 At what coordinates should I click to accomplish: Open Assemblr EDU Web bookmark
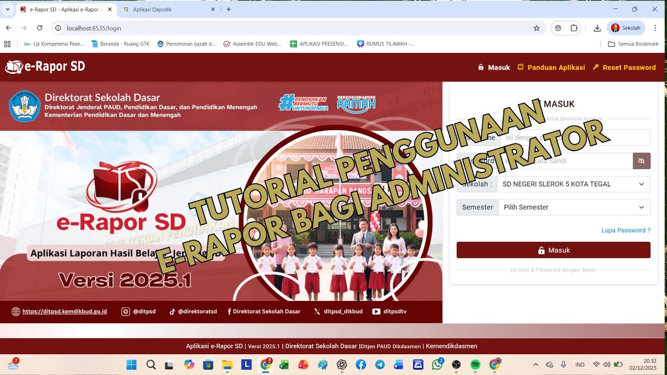(252, 44)
